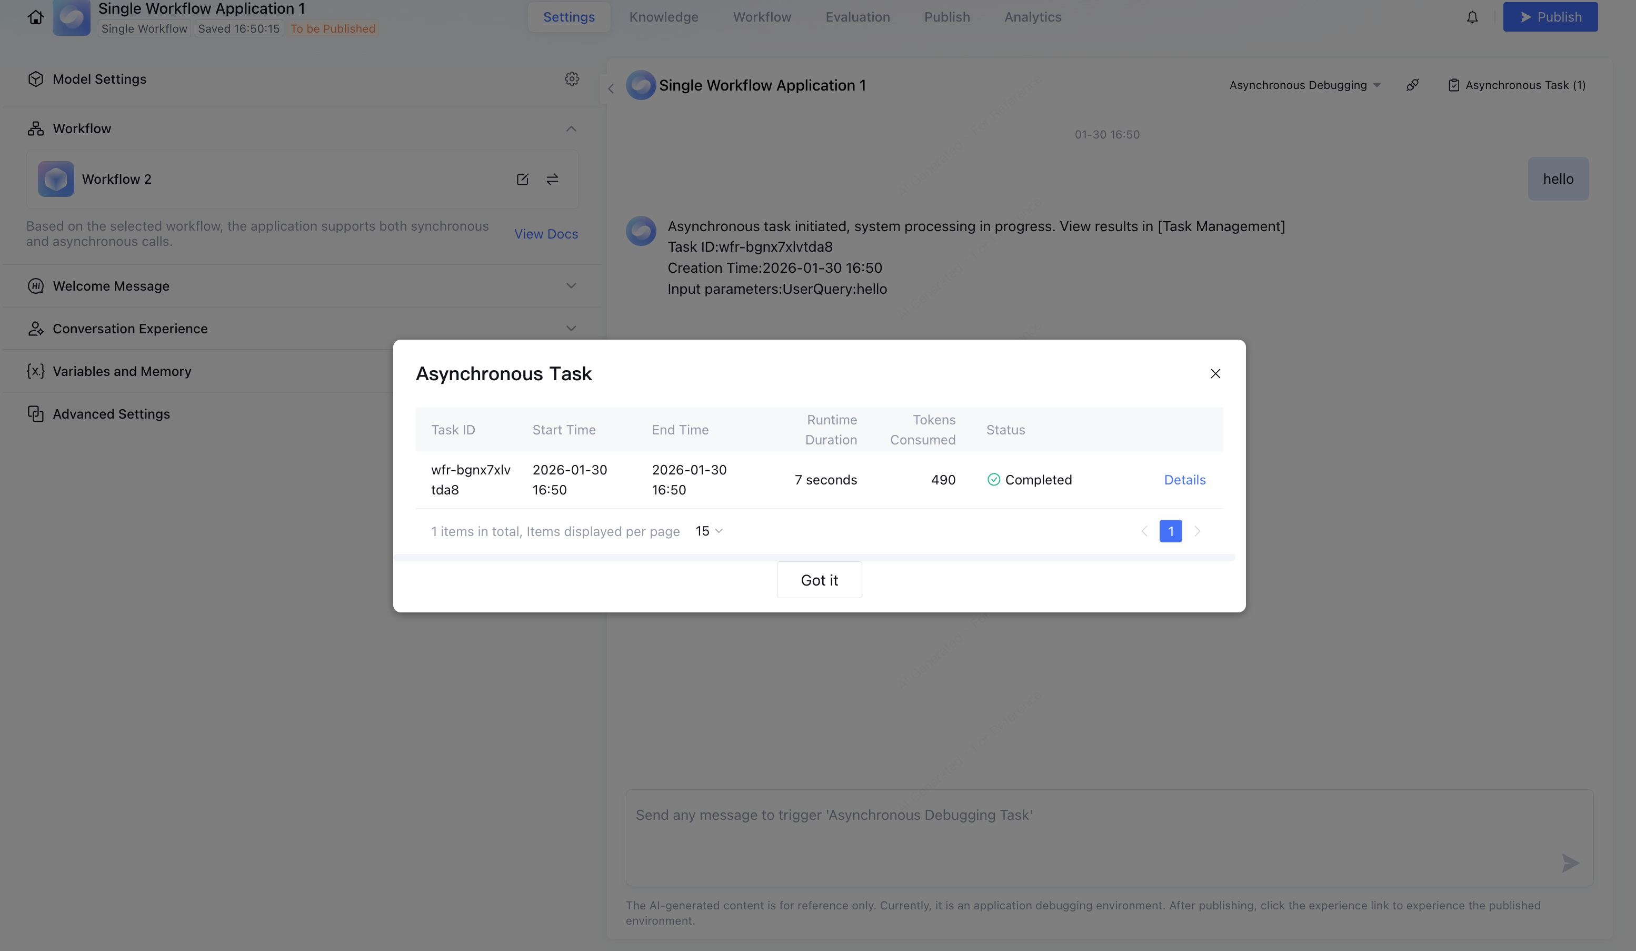Screen dimensions: 1636x951
Task: Expand the Welcome Message section
Action: [x=571, y=286]
